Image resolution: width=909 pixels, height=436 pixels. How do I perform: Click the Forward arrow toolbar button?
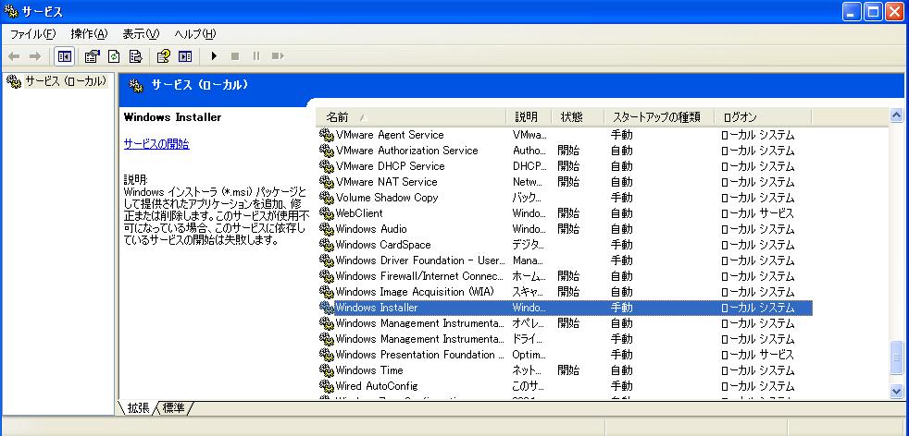[x=35, y=56]
